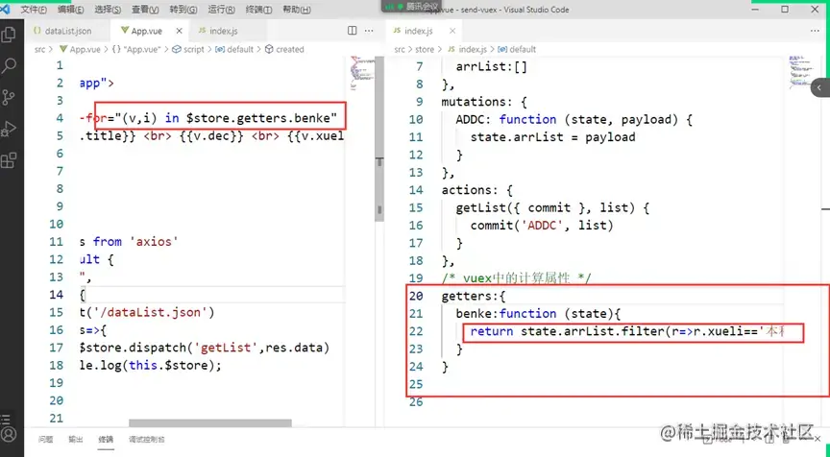Open the Search view in activity bar
The width and height of the screenshot is (830, 457).
pyautogui.click(x=9, y=65)
